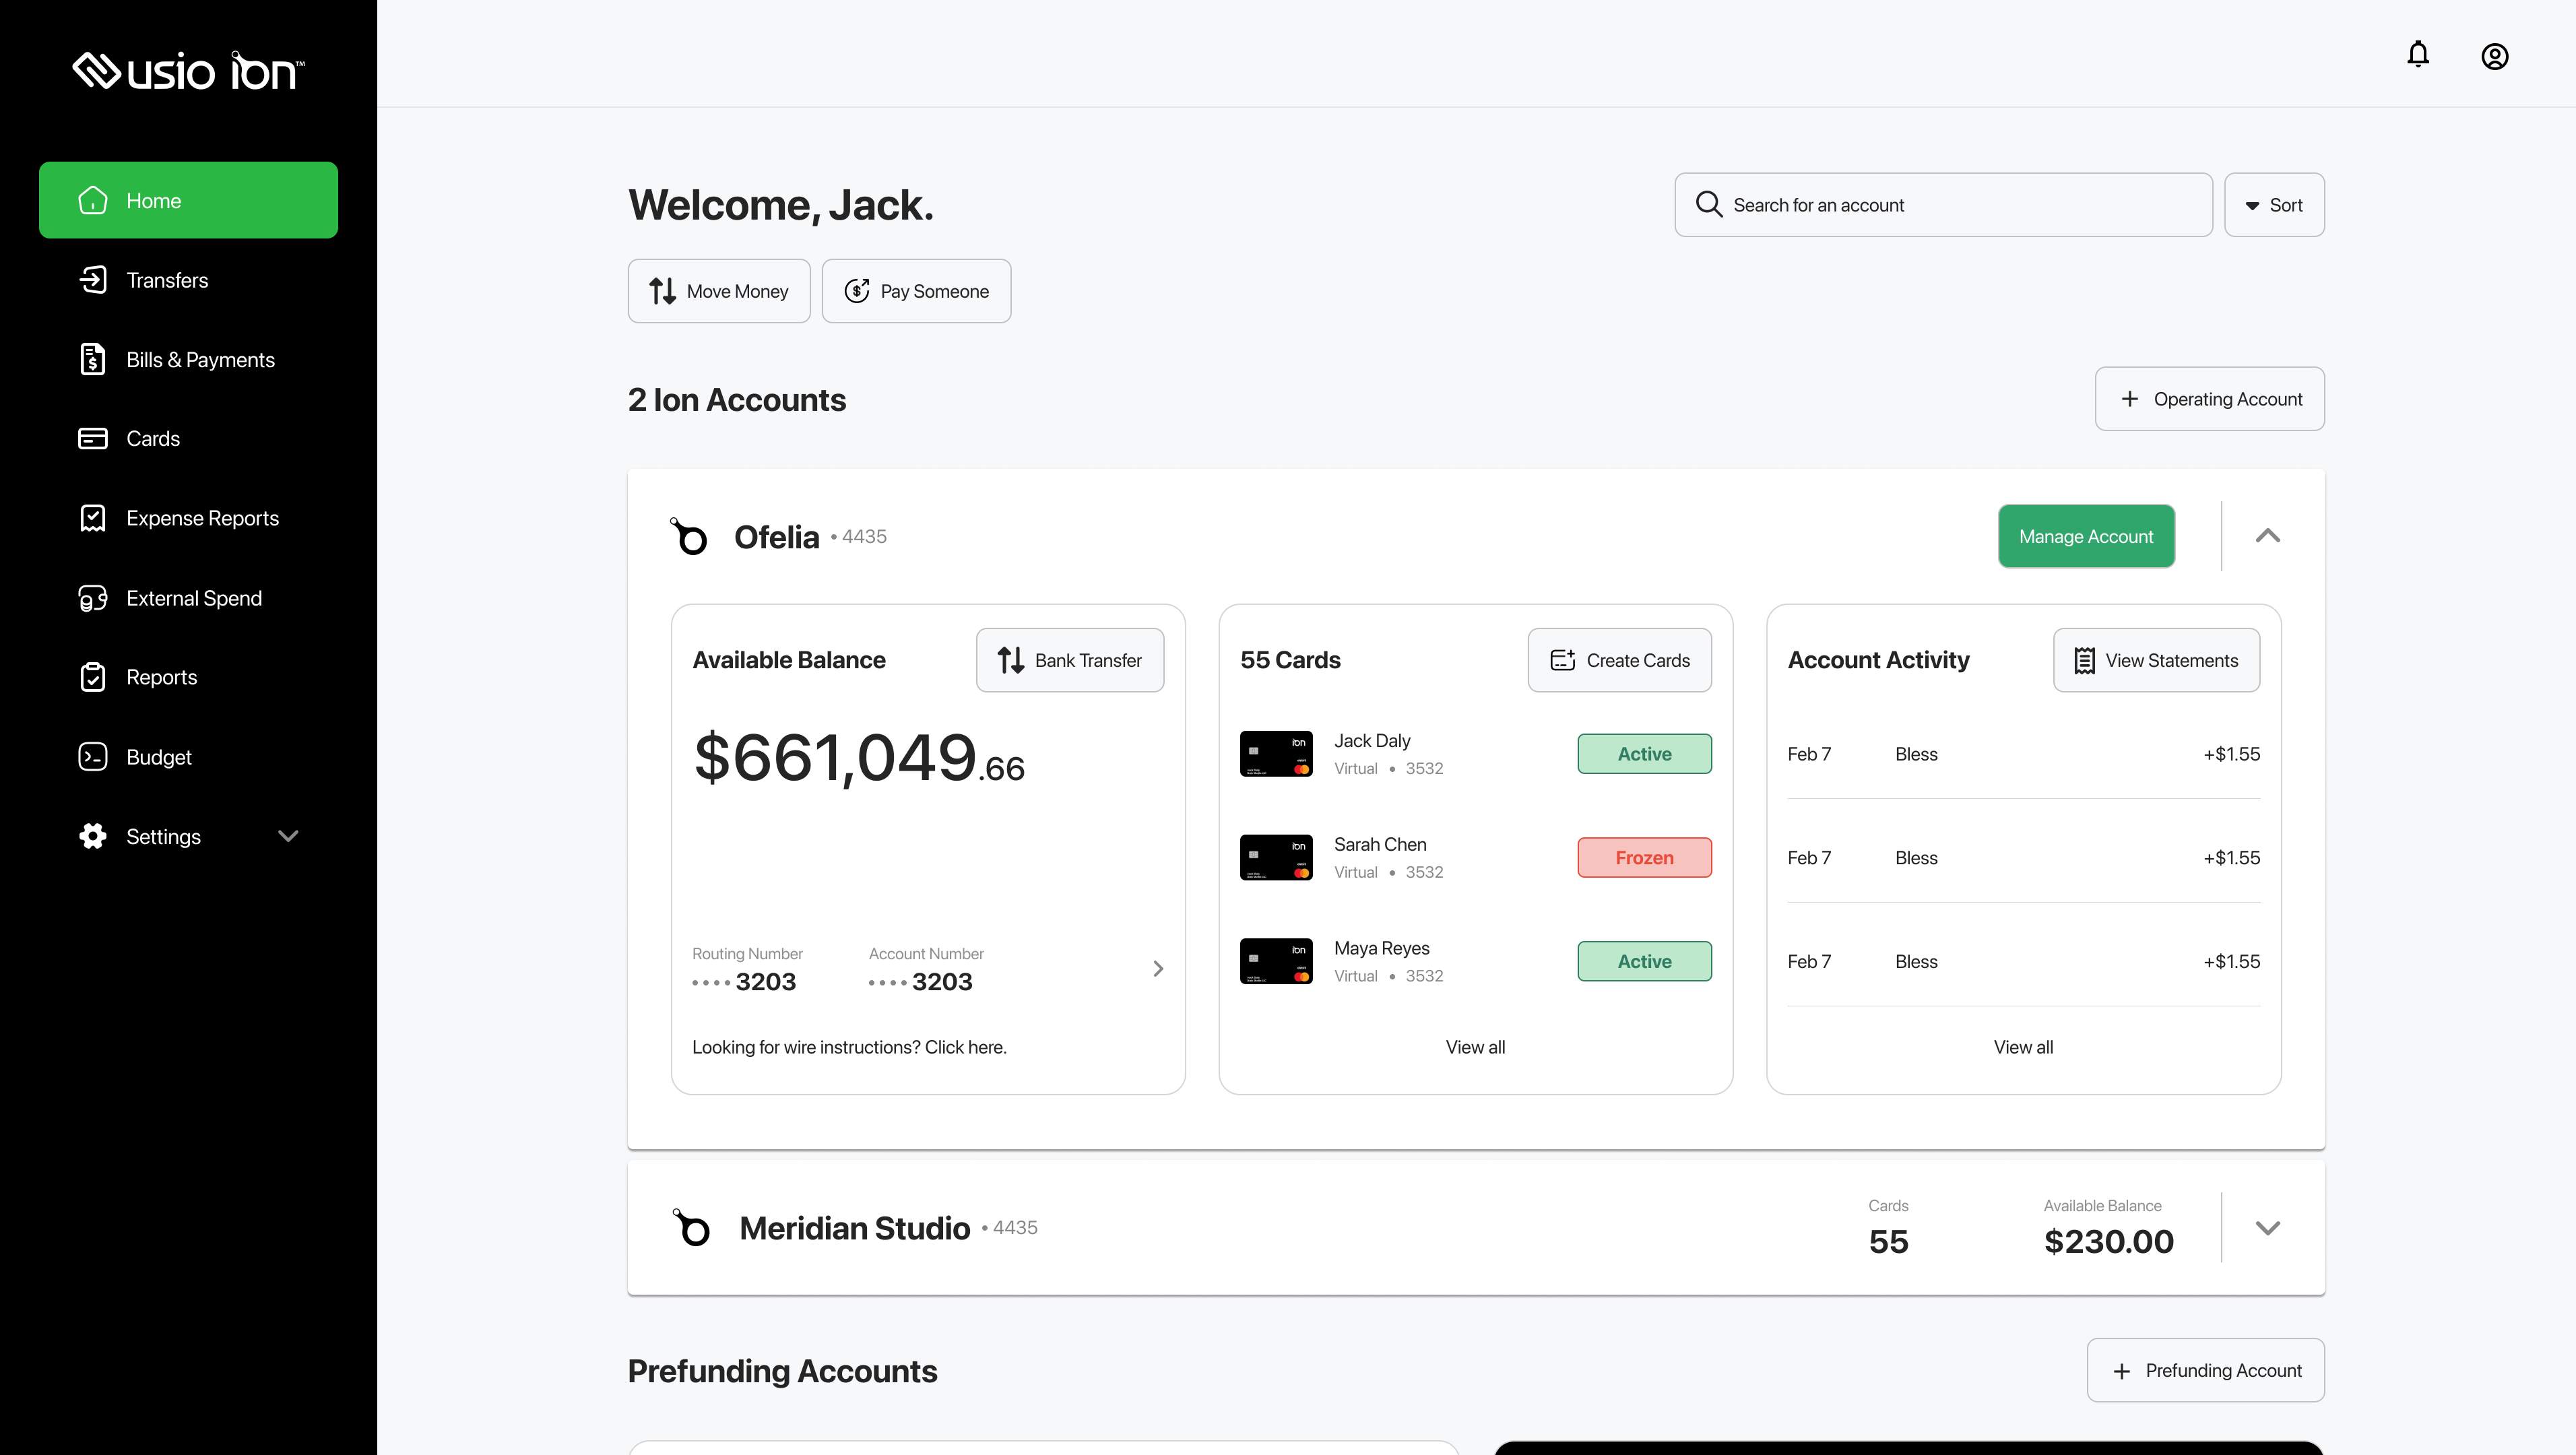The image size is (2576, 1455).
Task: Open user profile icon
Action: (2495, 56)
